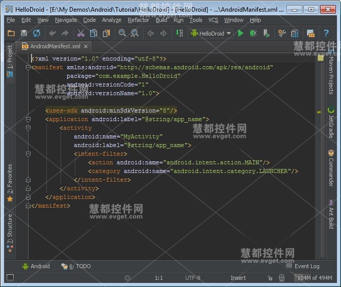Make Project binary arrow icon
Viewport: 341px width, 287px height.
click(179, 33)
